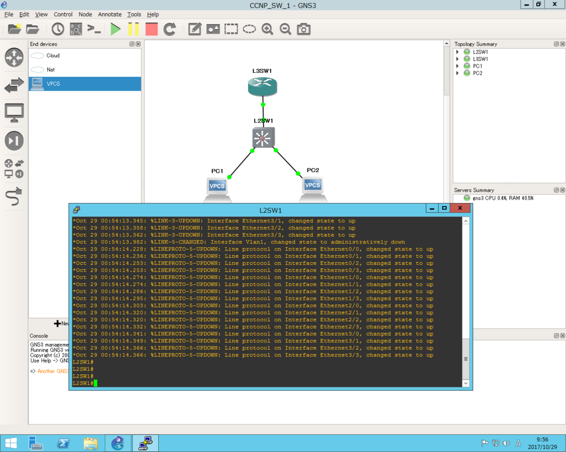Click the L2SW1 terminal scrollbar up arrow
Image resolution: width=566 pixels, height=452 pixels.
(465, 221)
